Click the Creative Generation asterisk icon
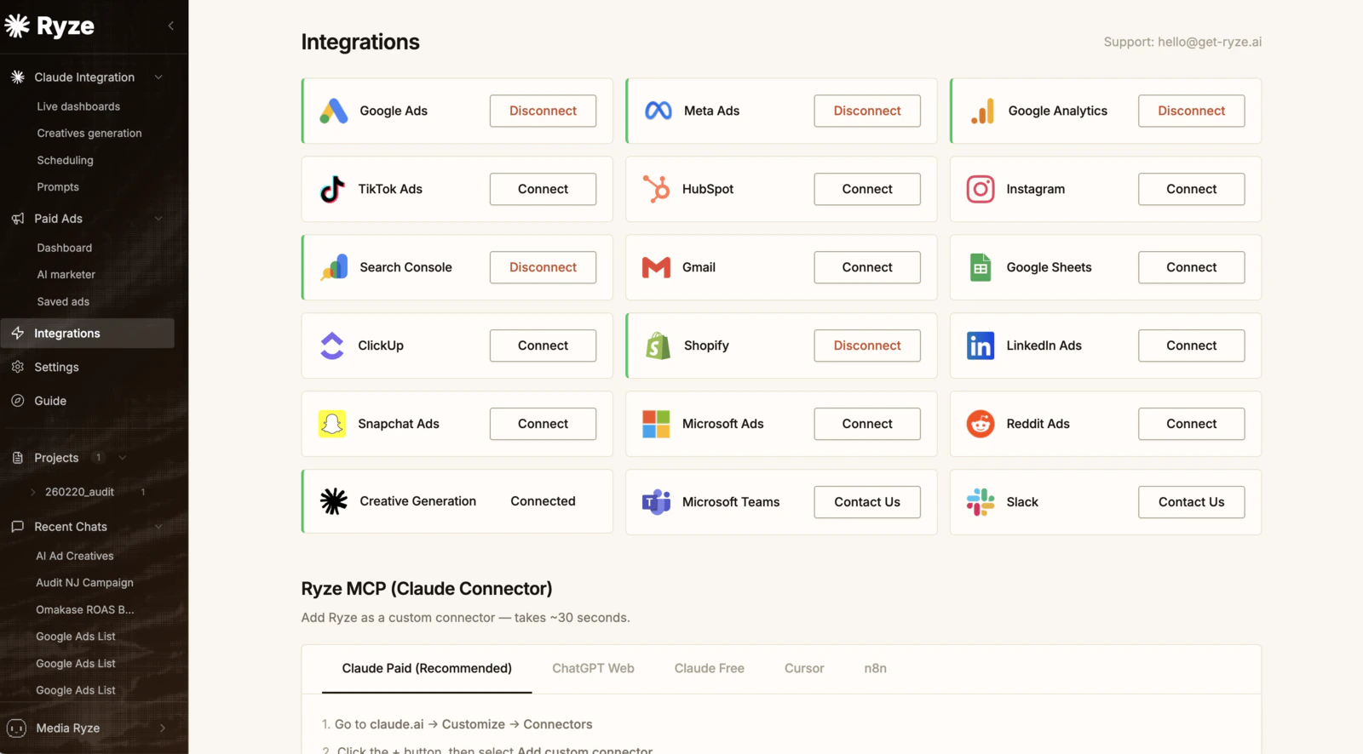Screen dimensions: 1363x754 (333, 501)
